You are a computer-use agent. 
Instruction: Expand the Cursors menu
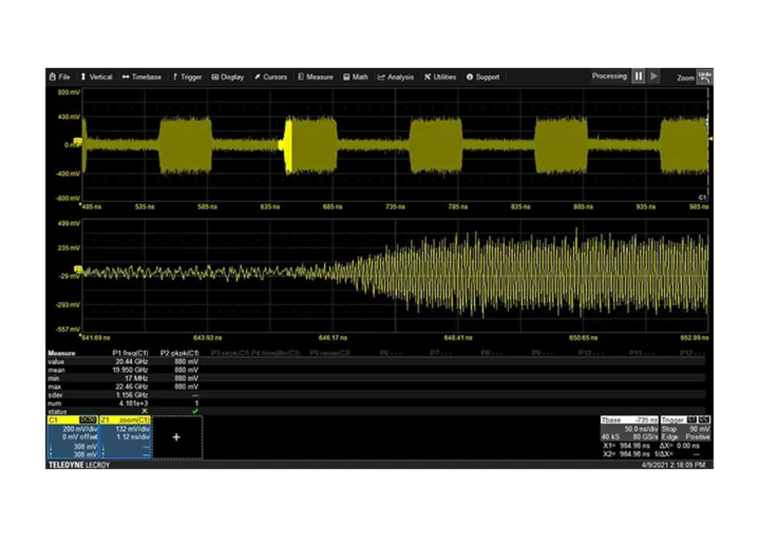tap(271, 77)
